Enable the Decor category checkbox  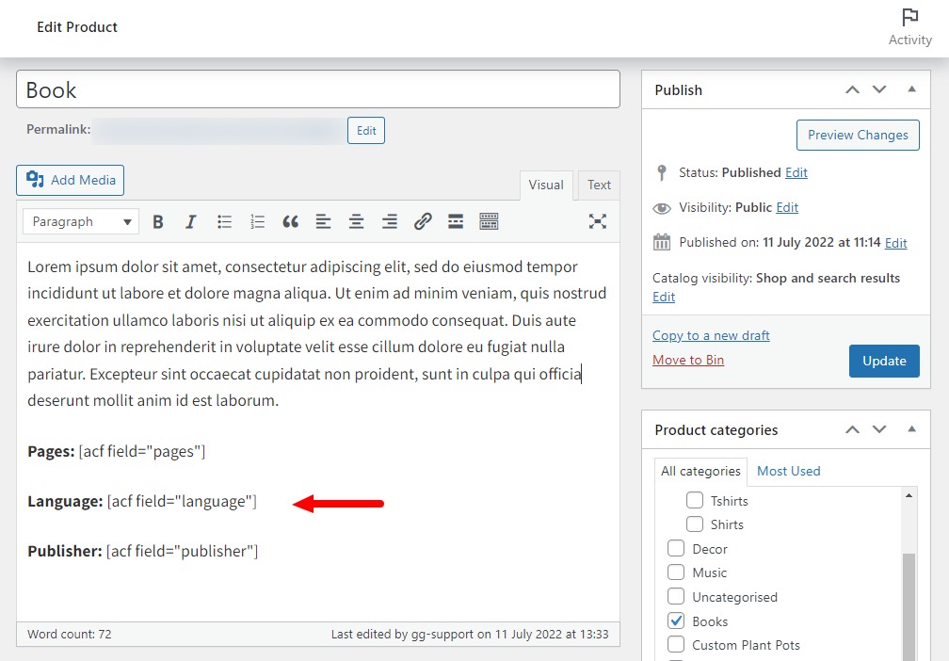(675, 548)
